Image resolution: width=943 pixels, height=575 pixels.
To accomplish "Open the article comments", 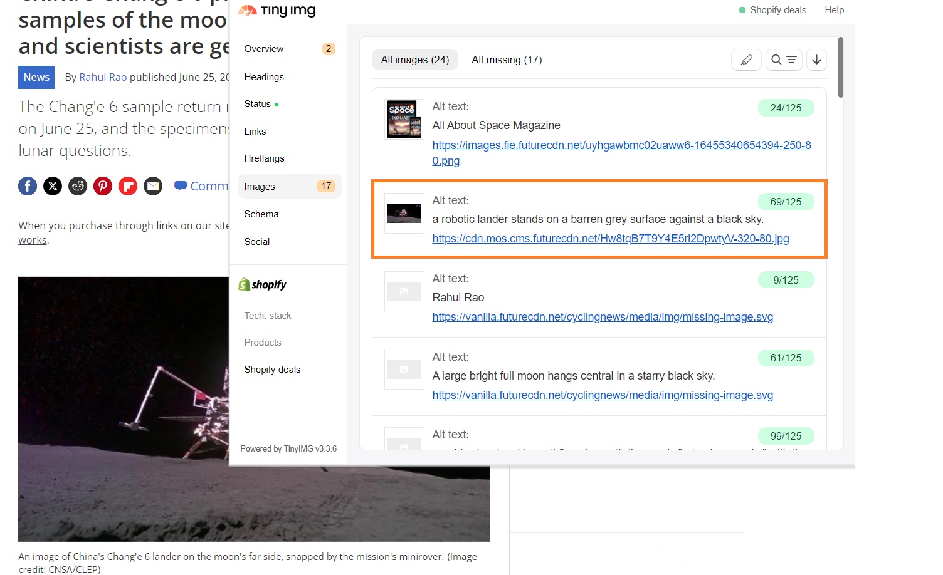I will 201,185.
